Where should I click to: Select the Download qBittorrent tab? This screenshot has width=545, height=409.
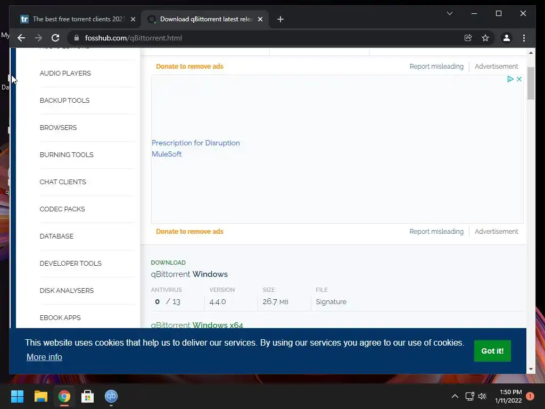tap(205, 19)
